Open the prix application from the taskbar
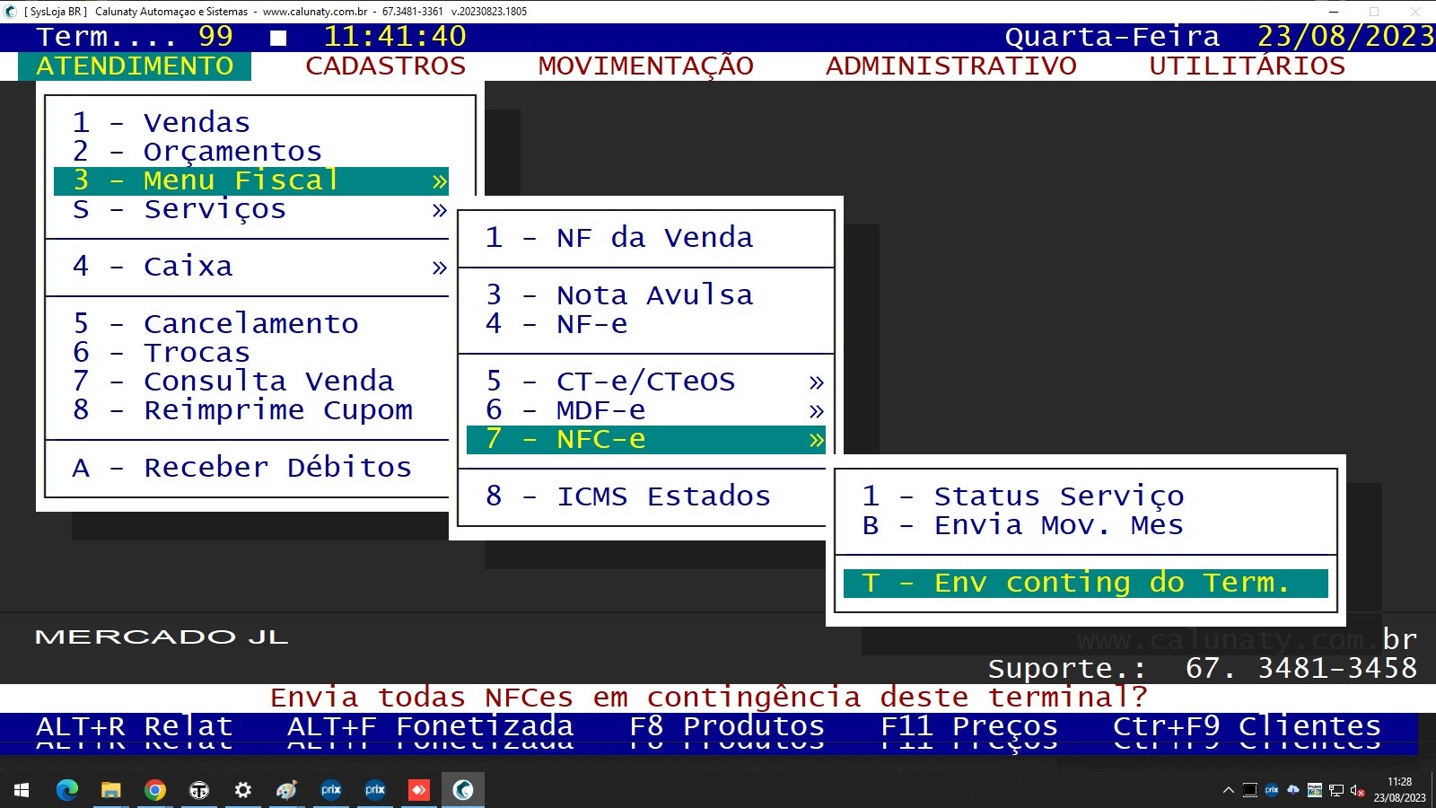The width and height of the screenshot is (1436, 808). coord(330,790)
